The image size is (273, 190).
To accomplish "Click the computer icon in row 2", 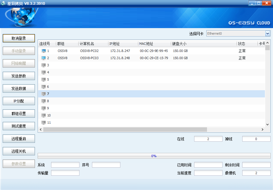I will [x=44, y=58].
